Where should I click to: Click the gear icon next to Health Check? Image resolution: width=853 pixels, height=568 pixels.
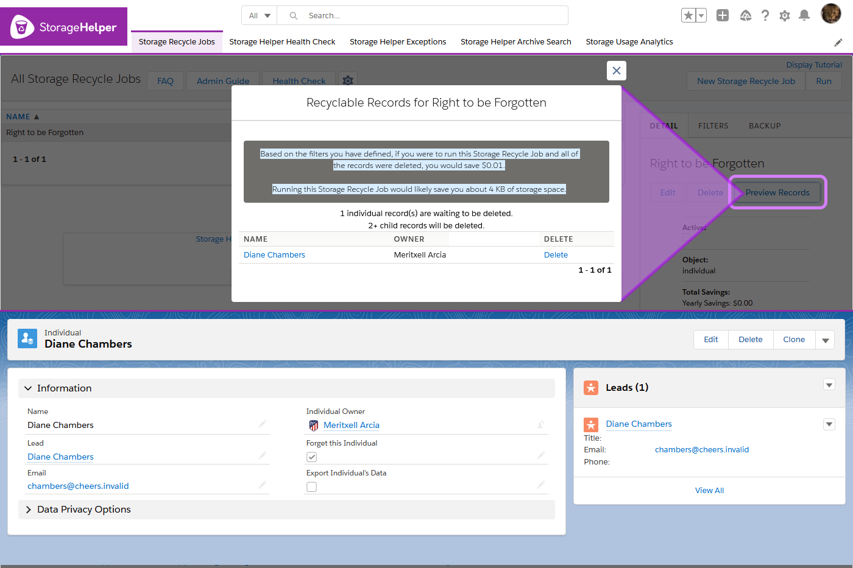coord(348,80)
